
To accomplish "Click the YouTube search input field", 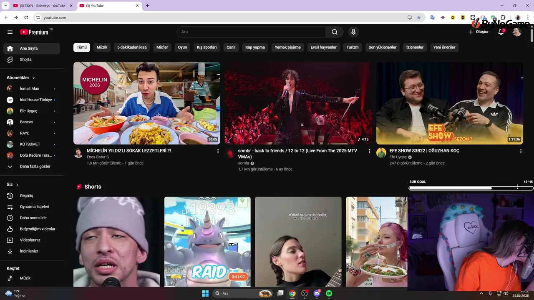I will coord(251,32).
